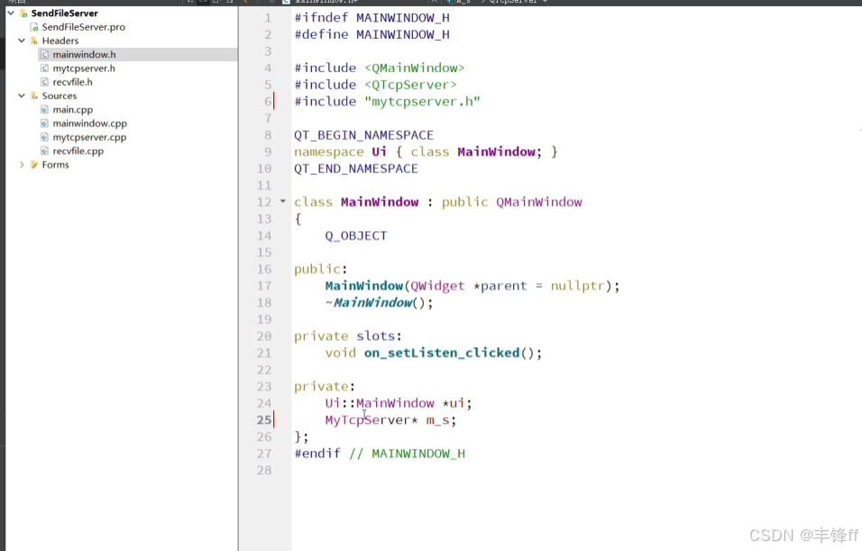Image resolution: width=862 pixels, height=551 pixels.
Task: Click 'on_setListen_clicked' slot name
Action: (442, 353)
